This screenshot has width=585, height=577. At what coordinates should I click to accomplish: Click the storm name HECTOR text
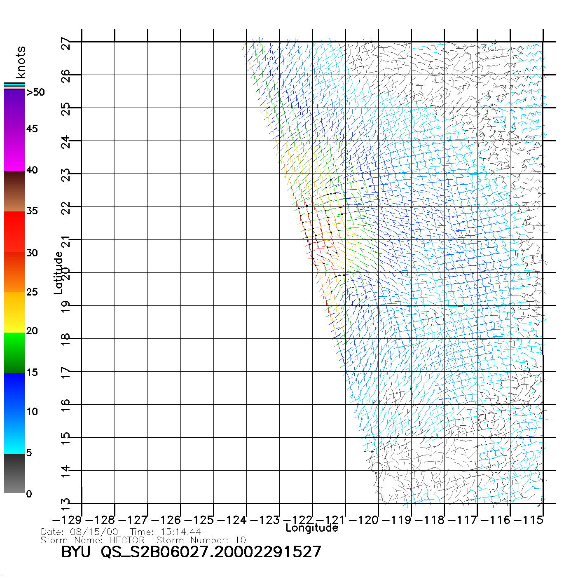point(127,540)
